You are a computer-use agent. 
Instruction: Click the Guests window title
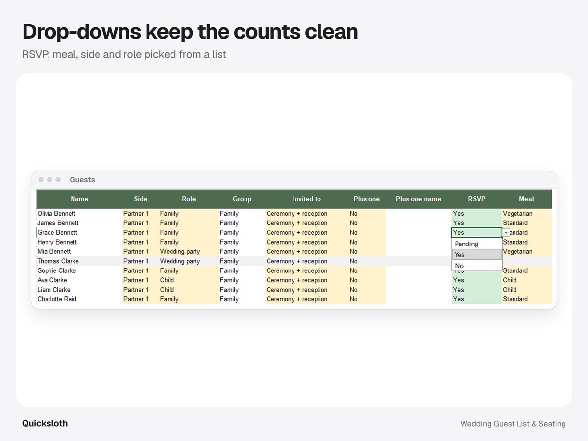tap(82, 180)
